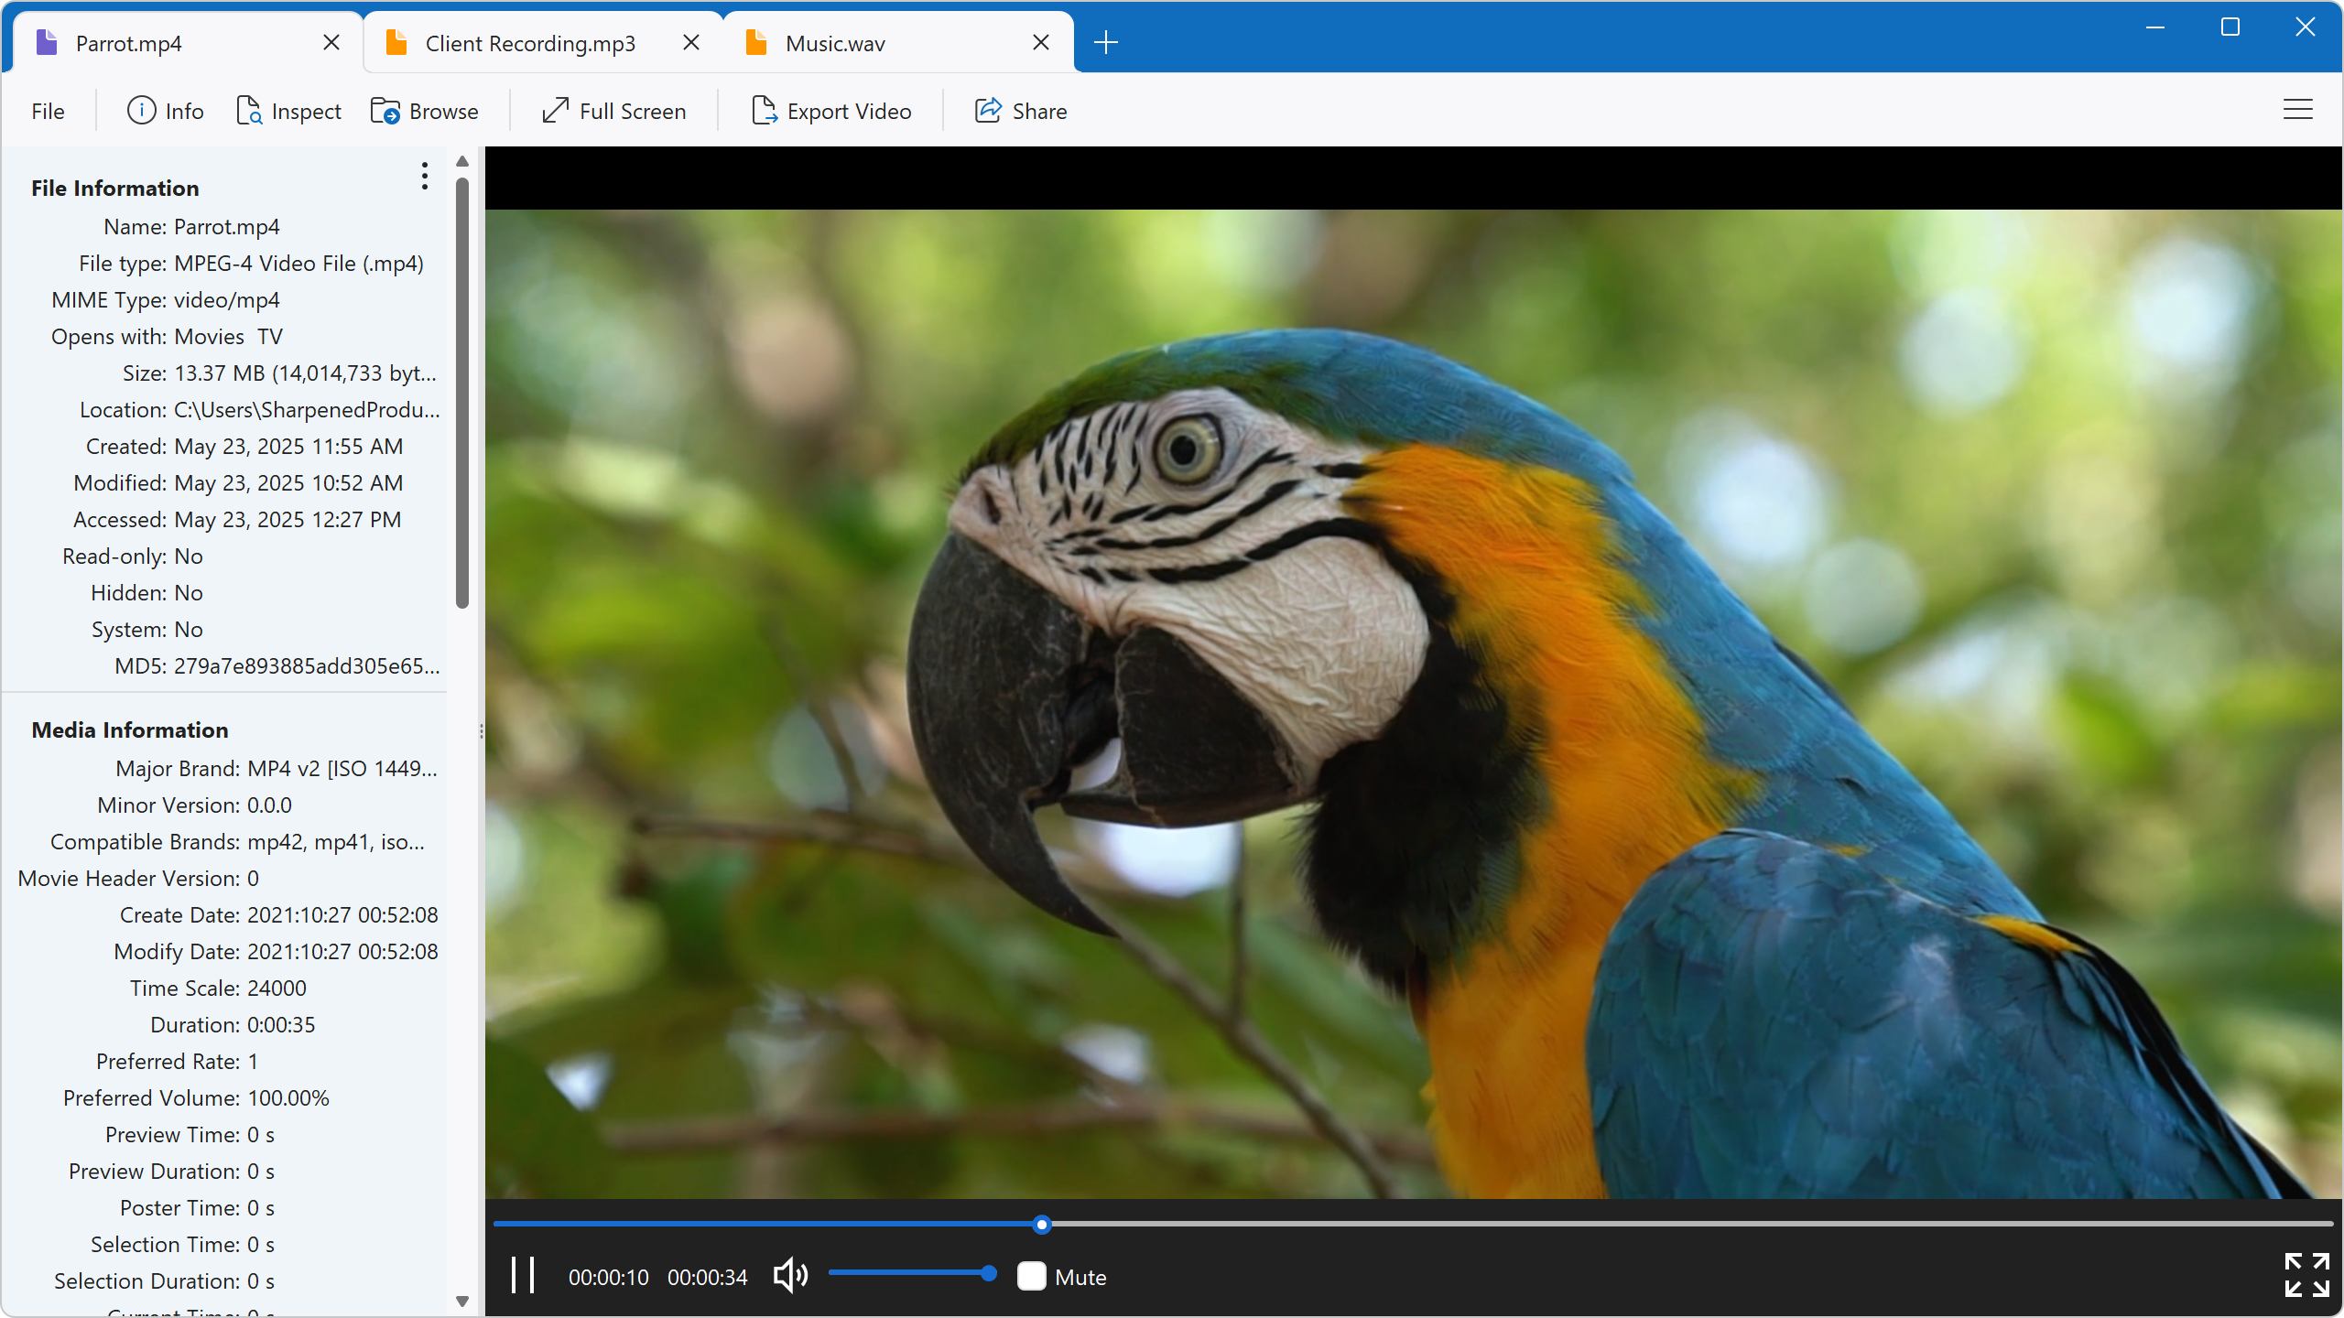Viewport: 2344px width, 1318px height.
Task: Open the hamburger menu
Action: click(2297, 111)
